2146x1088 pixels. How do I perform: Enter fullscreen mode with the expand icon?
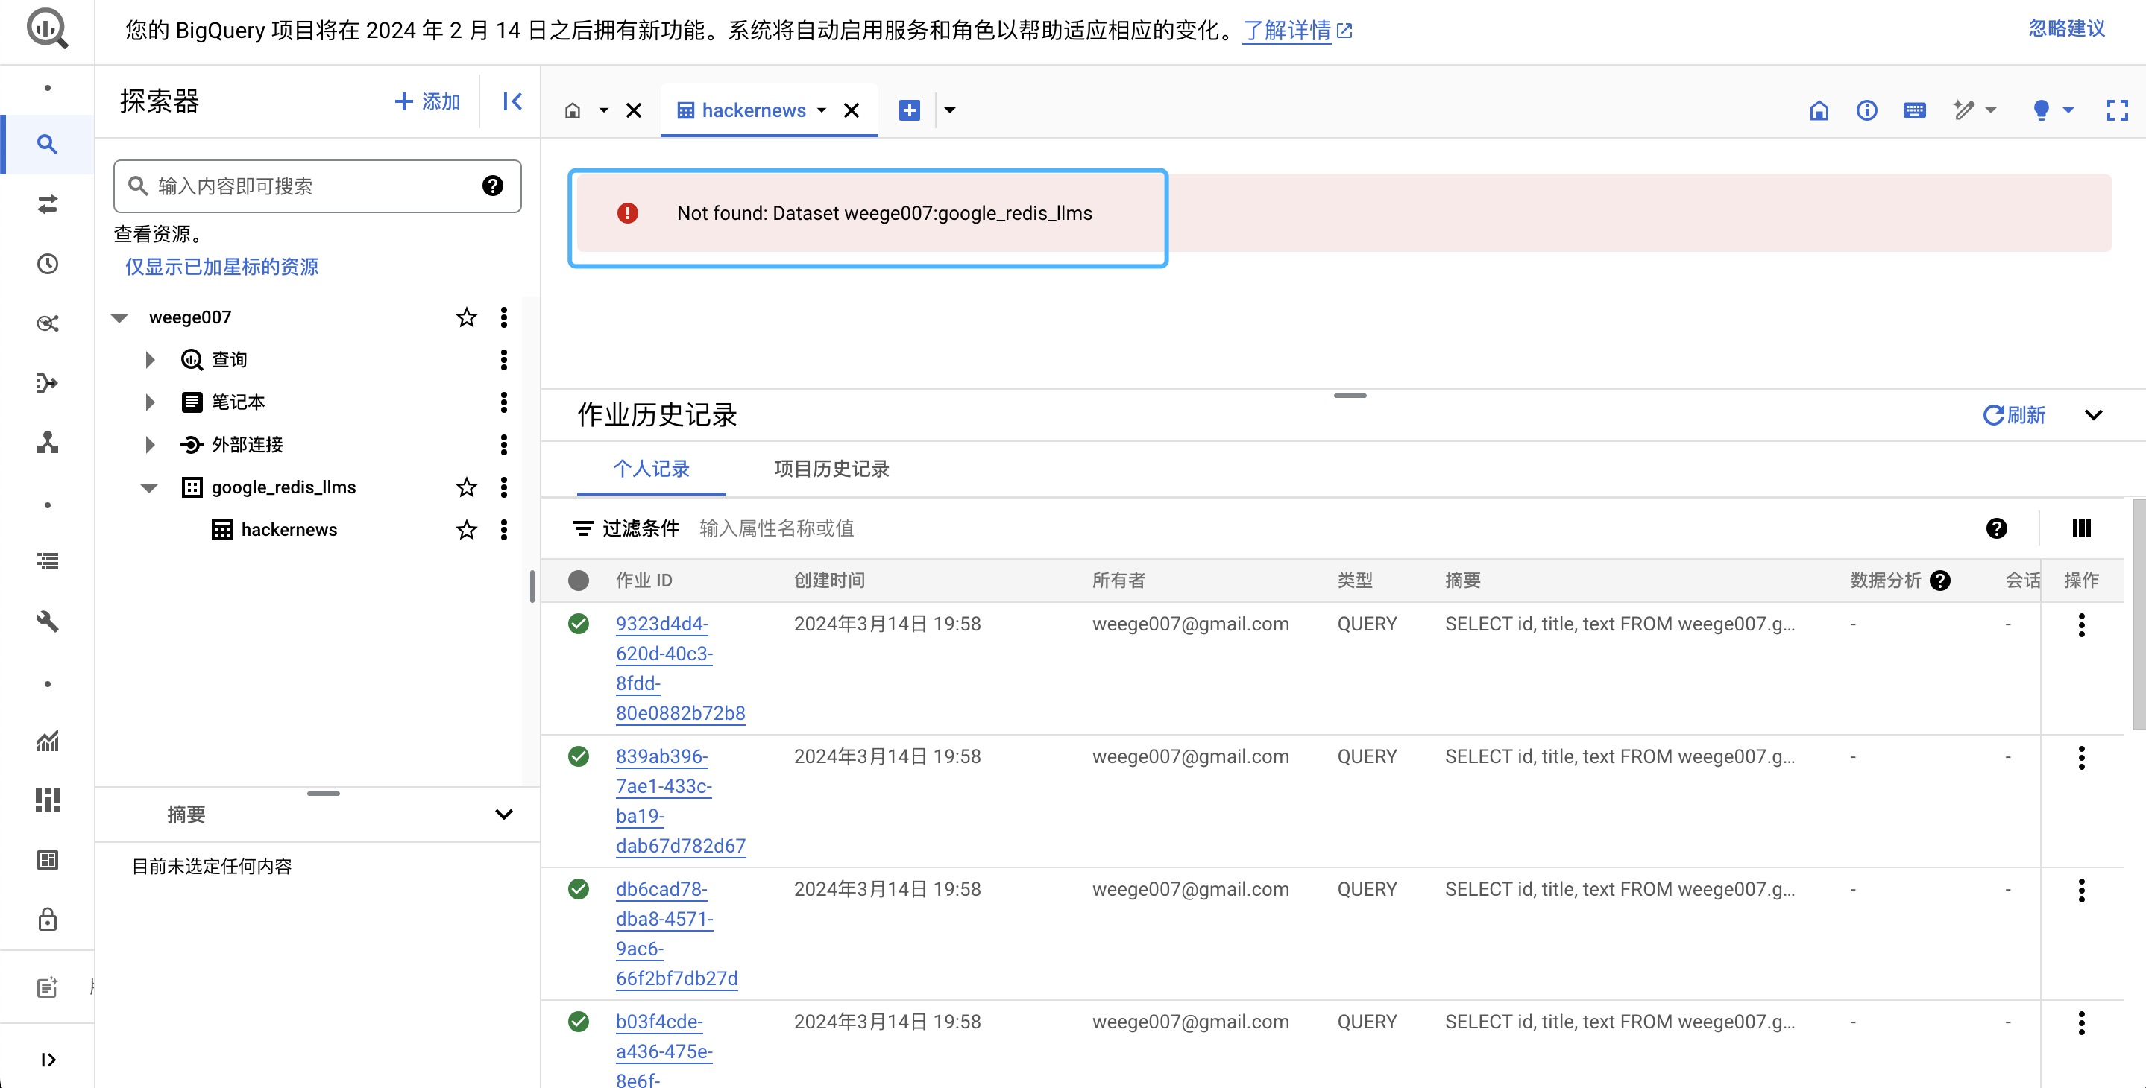click(x=2117, y=110)
